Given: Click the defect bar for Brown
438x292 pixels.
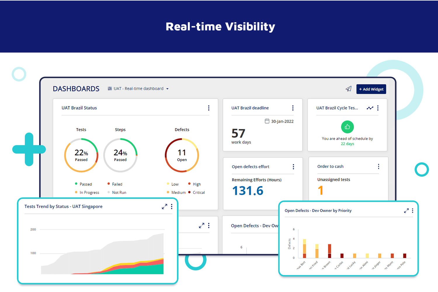Looking at the screenshot, I should click(x=330, y=251).
